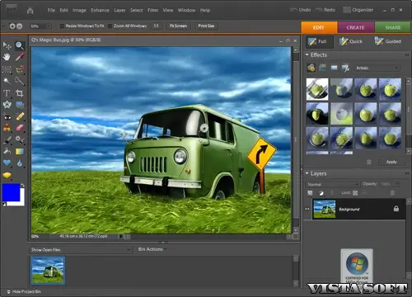Image resolution: width=412 pixels, height=297 pixels.
Task: Select the Brush tool
Action: (7, 140)
